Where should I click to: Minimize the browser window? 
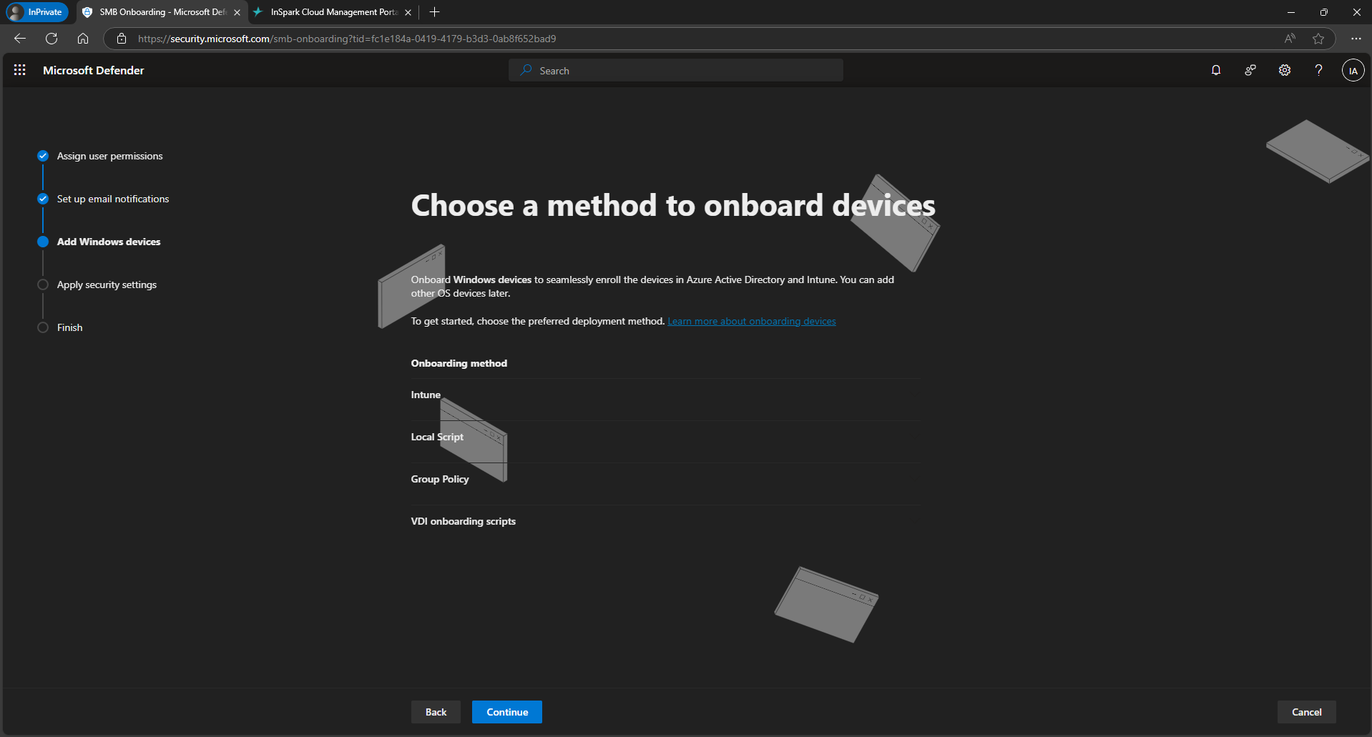click(x=1290, y=12)
